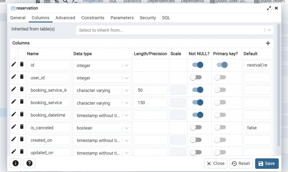This screenshot has height=172, width=288.
Task: Open the Security tab
Action: tap(148, 18)
